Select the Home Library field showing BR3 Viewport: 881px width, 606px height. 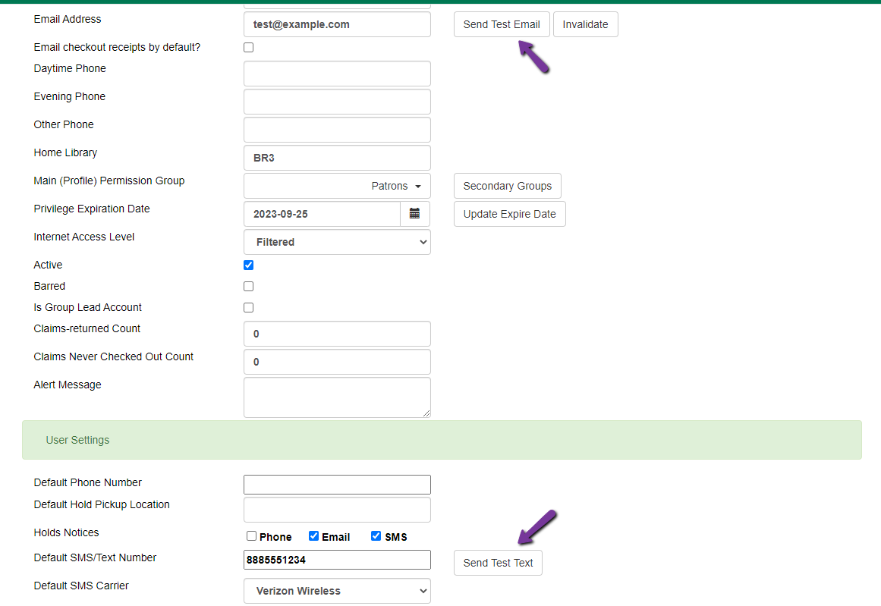[x=337, y=158]
